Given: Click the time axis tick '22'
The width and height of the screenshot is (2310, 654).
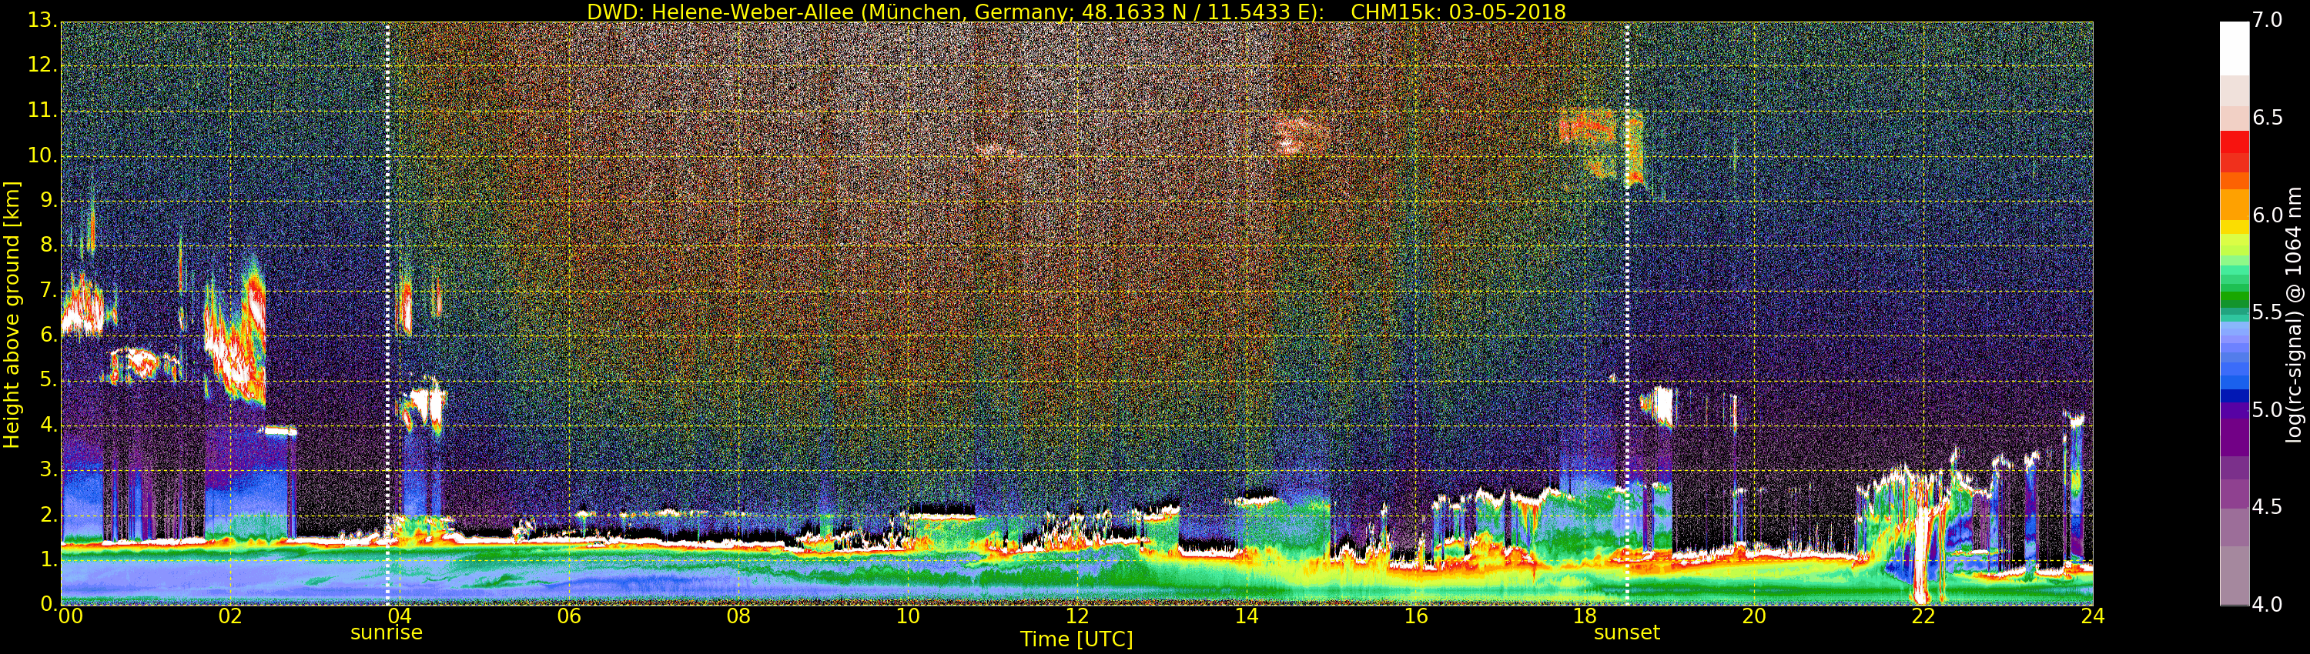Looking at the screenshot, I should (x=1923, y=616).
